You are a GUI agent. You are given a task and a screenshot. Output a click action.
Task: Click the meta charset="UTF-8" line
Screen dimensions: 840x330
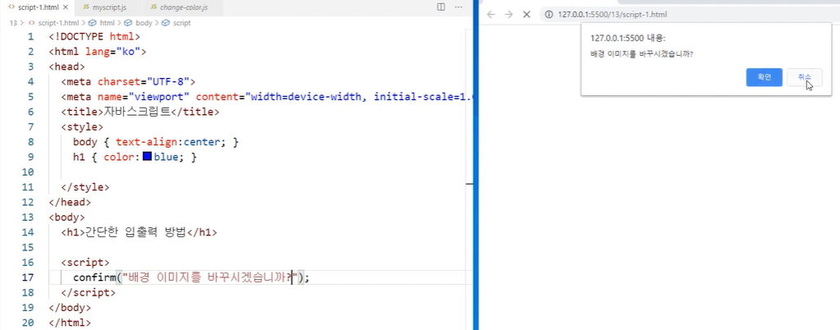pos(128,82)
